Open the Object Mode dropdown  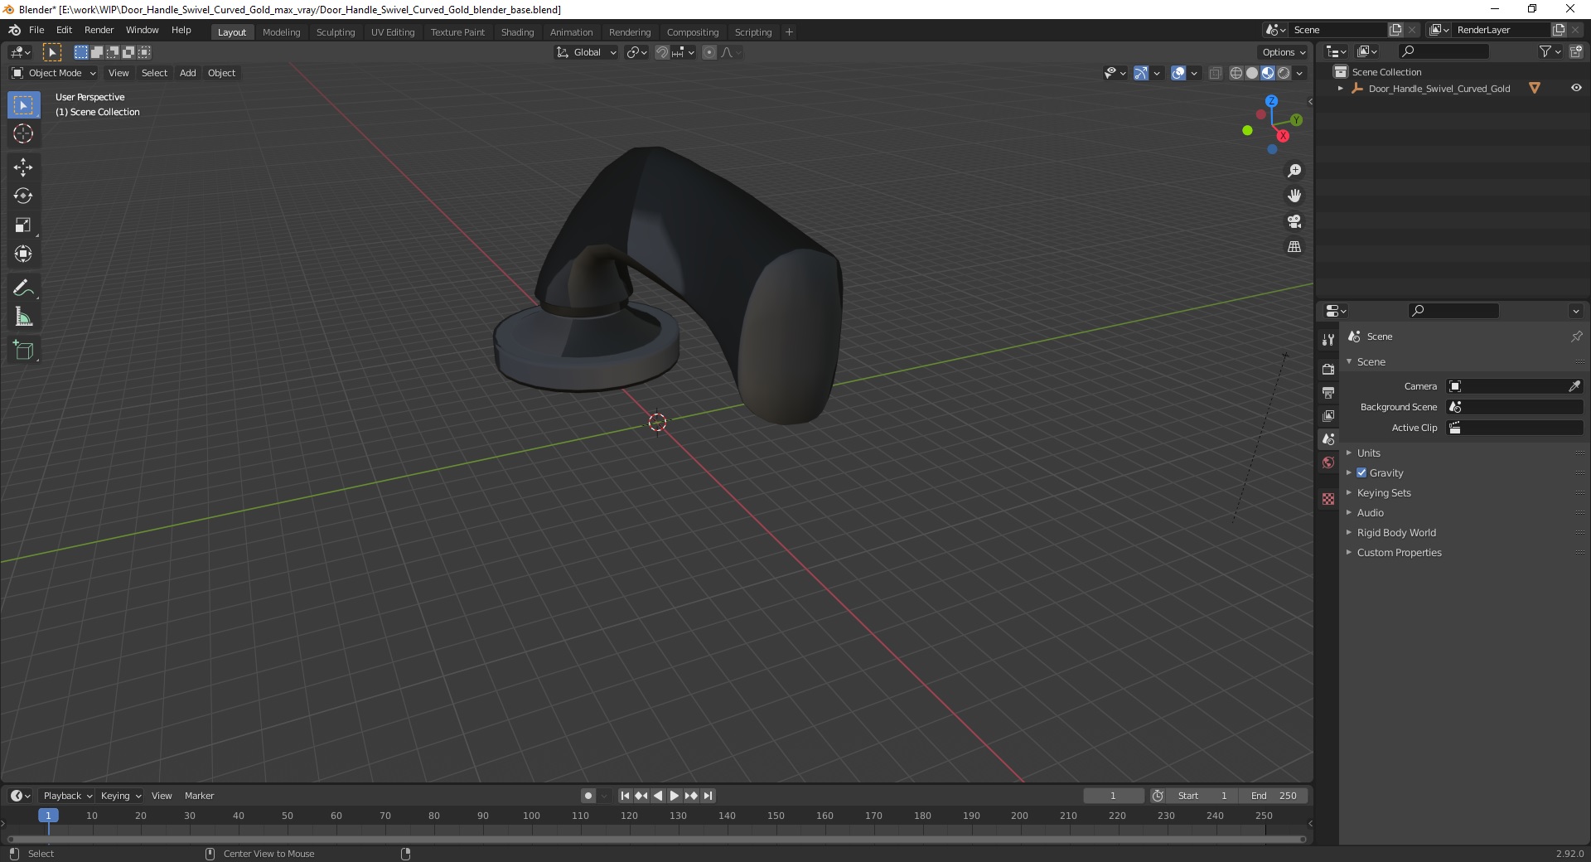[x=54, y=73]
